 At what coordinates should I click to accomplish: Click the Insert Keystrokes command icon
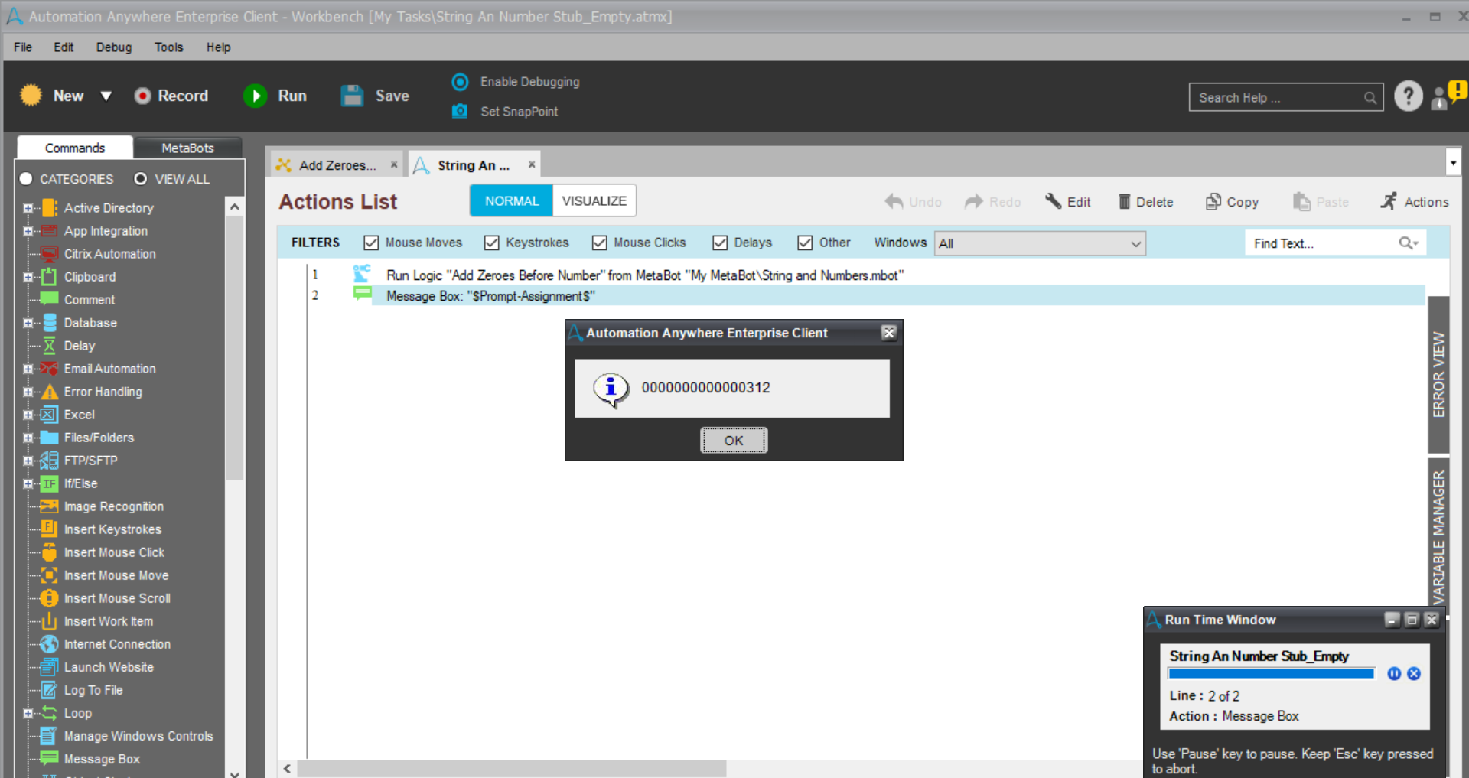tap(49, 529)
